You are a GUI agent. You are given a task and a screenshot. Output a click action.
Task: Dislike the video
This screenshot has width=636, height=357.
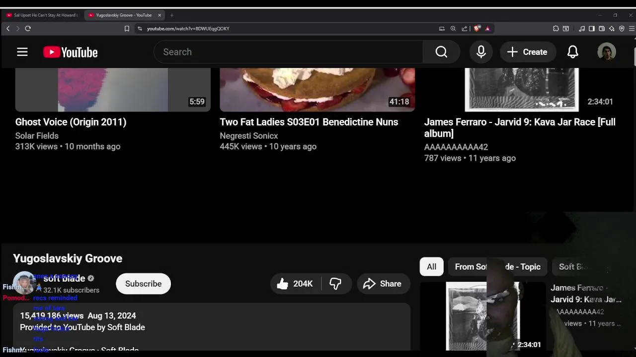click(x=336, y=284)
